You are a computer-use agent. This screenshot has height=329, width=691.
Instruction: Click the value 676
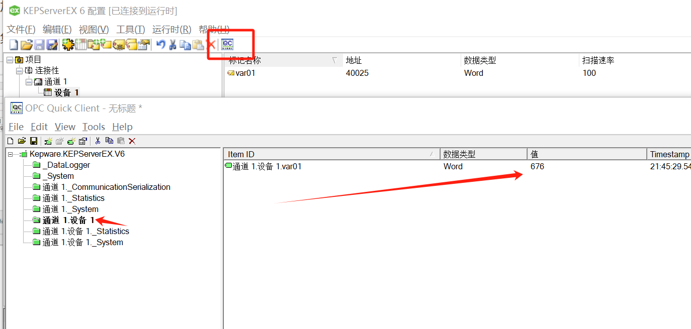click(537, 166)
